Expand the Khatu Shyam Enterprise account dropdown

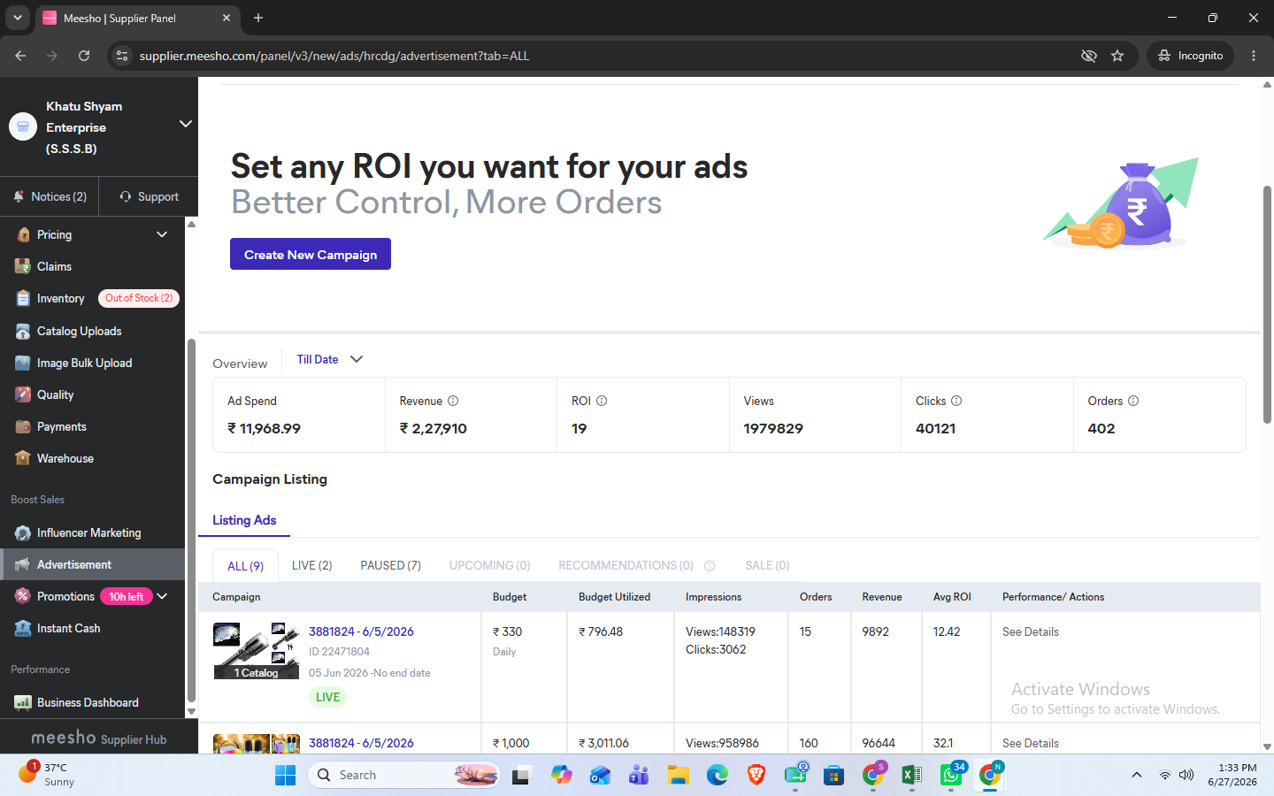[x=185, y=124]
